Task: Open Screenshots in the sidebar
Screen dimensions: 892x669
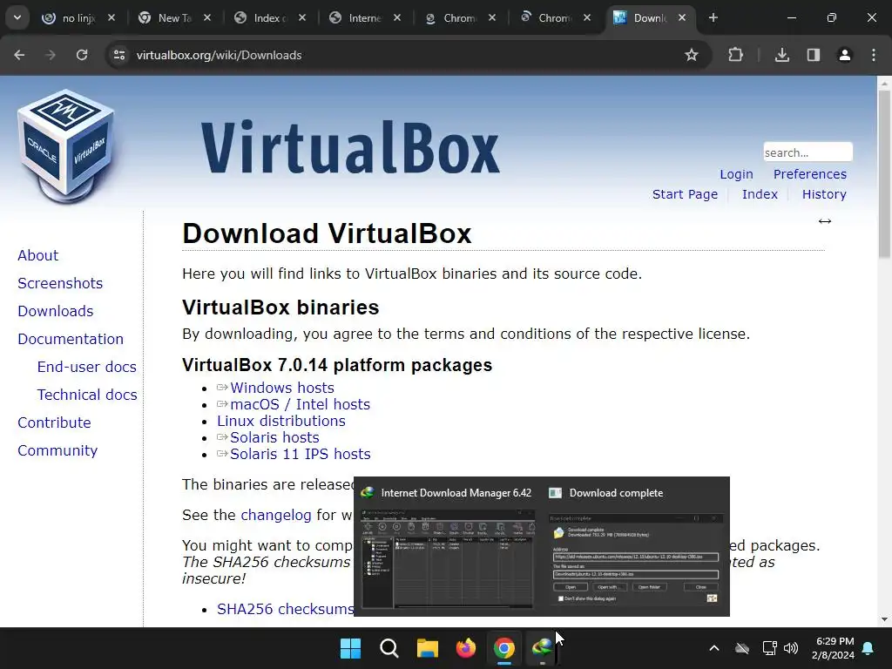Action: pos(60,283)
